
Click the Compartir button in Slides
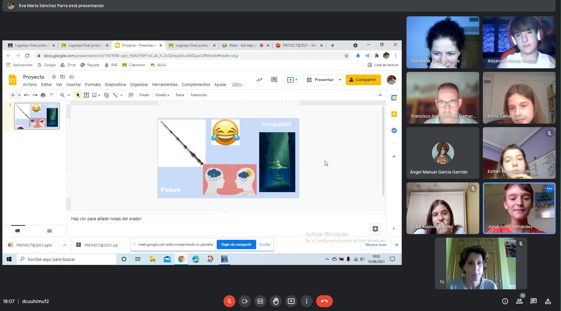[x=363, y=80]
